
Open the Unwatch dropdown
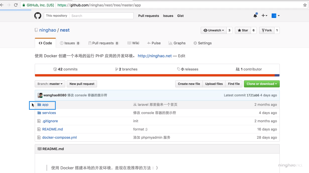tap(214, 30)
